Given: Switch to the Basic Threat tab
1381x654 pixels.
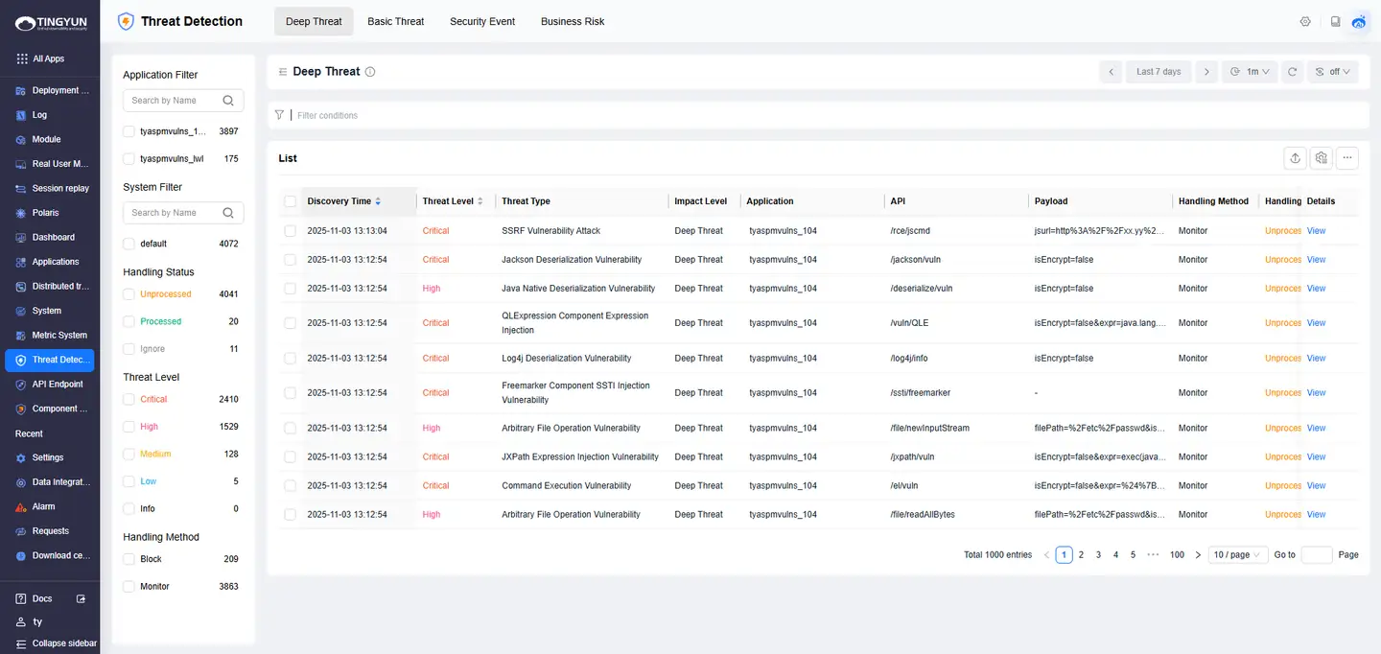Looking at the screenshot, I should pyautogui.click(x=395, y=21).
